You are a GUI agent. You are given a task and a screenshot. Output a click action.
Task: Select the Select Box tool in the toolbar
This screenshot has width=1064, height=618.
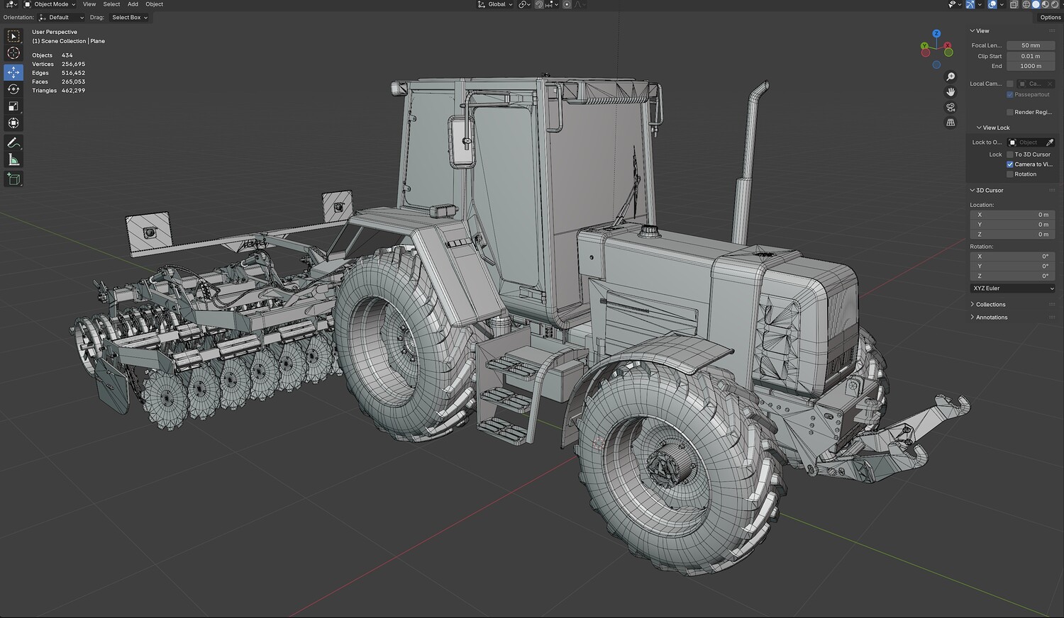pos(13,36)
